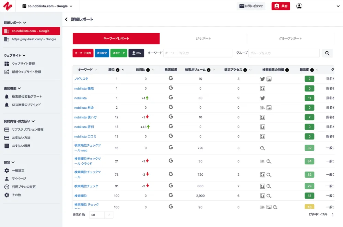This screenshot has width=343, height=227.
Task: Click the 表示設定 button
Action: (102, 53)
